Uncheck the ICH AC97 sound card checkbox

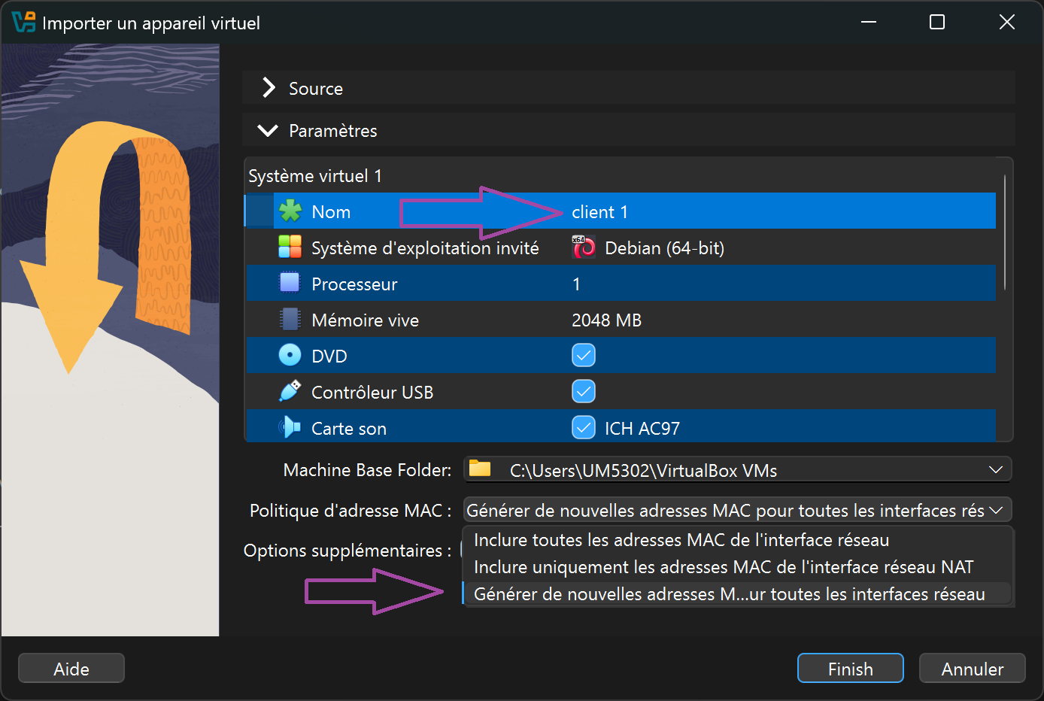coord(584,427)
